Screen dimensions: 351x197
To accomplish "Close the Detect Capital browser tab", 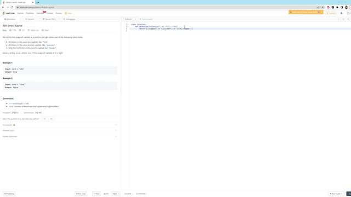I will 33,2.
